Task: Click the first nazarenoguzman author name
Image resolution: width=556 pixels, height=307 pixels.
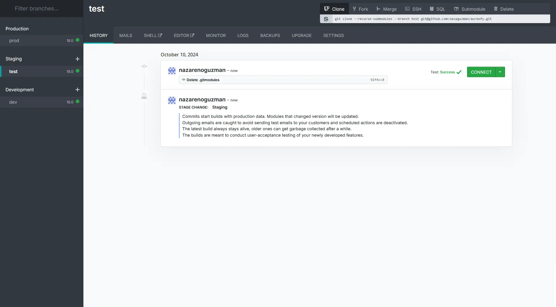Action: click(202, 70)
